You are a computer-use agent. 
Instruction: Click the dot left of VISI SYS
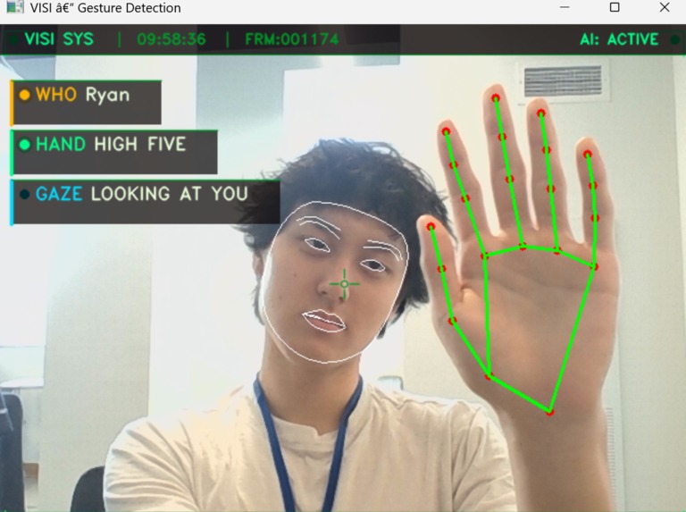pos(14,40)
